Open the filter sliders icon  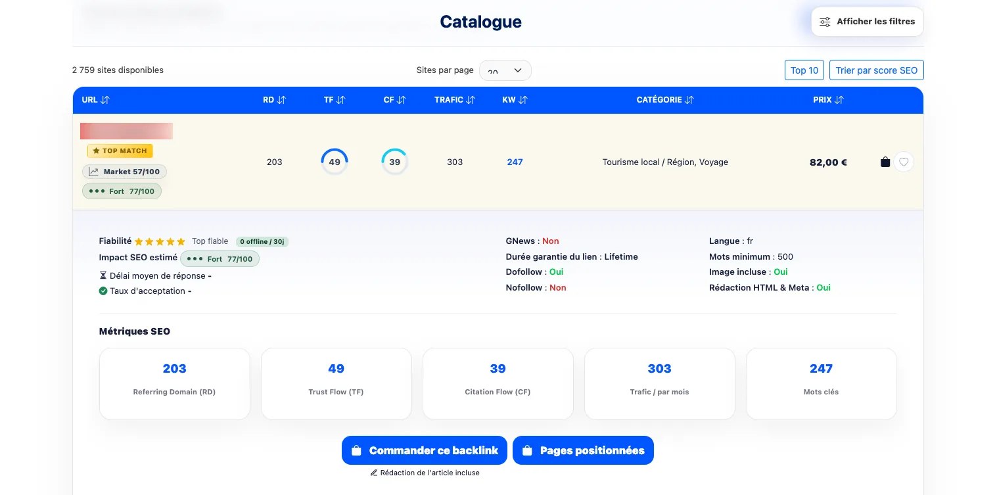[x=825, y=22]
